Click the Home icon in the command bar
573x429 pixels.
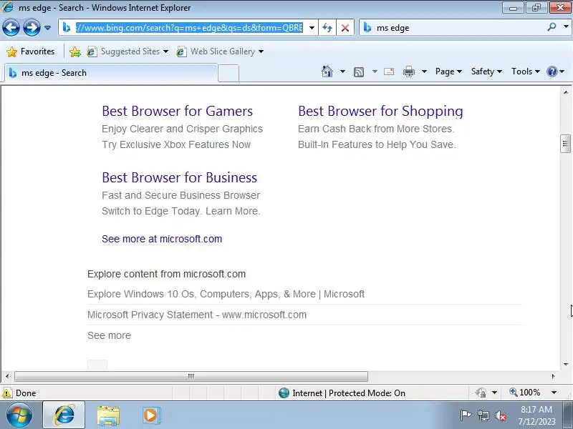point(327,71)
